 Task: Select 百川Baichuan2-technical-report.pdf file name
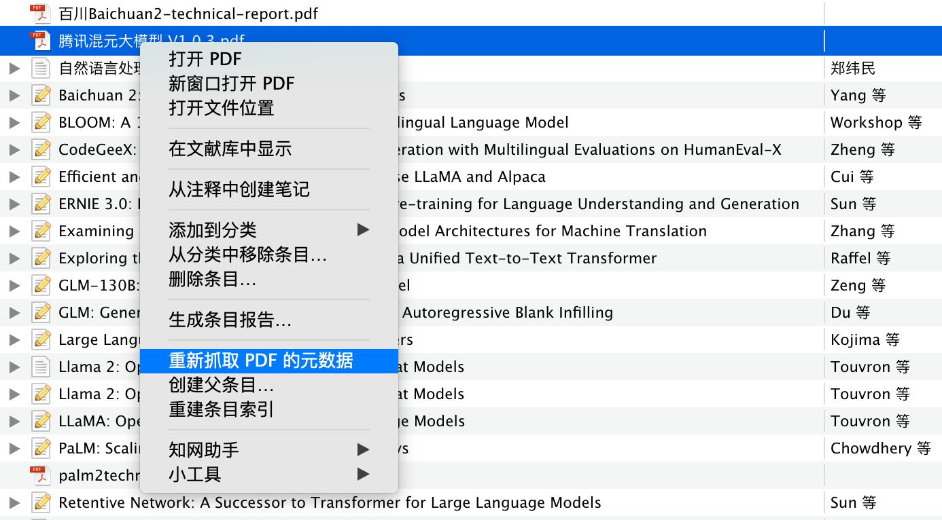point(188,14)
